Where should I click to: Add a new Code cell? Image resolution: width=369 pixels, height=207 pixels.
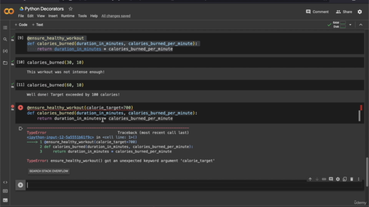pos(21,25)
